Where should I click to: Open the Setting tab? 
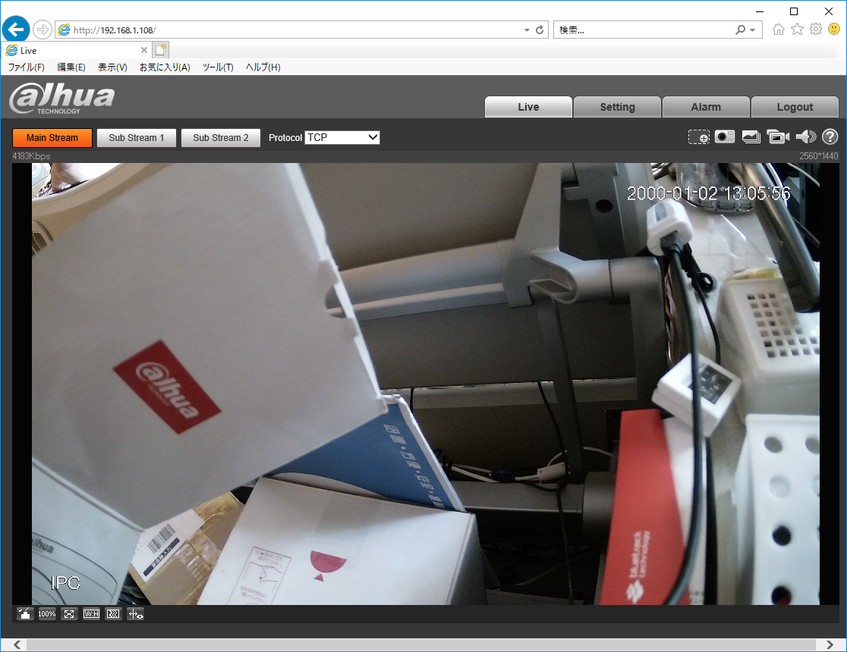(x=618, y=107)
